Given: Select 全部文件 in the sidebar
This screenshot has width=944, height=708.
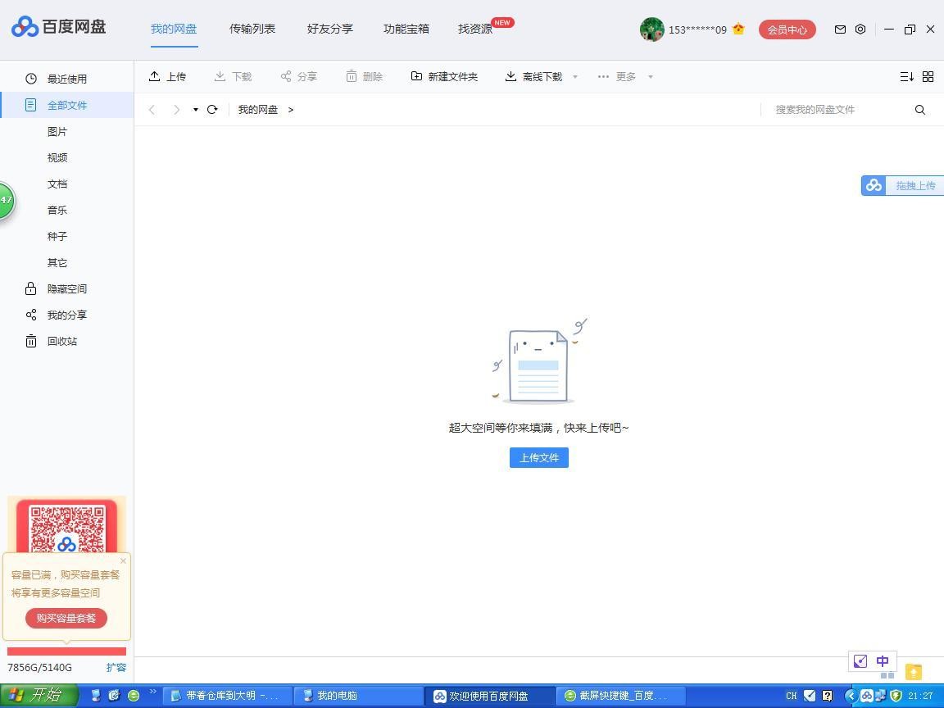Looking at the screenshot, I should click(x=67, y=106).
